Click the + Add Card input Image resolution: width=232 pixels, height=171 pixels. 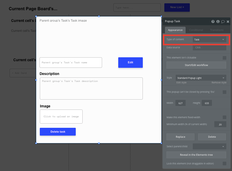tap(23, 73)
